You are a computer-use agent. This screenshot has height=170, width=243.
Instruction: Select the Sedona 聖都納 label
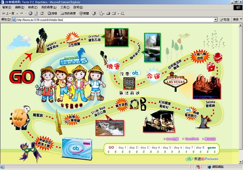[x=210, y=104]
